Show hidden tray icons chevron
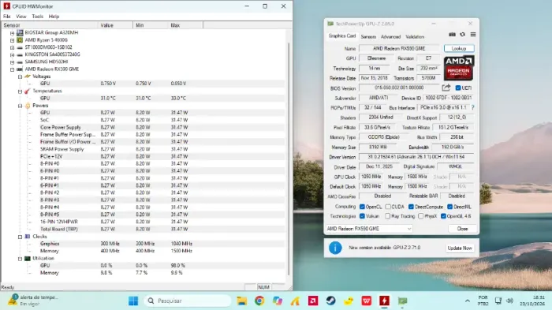The image size is (552, 310). (467, 301)
